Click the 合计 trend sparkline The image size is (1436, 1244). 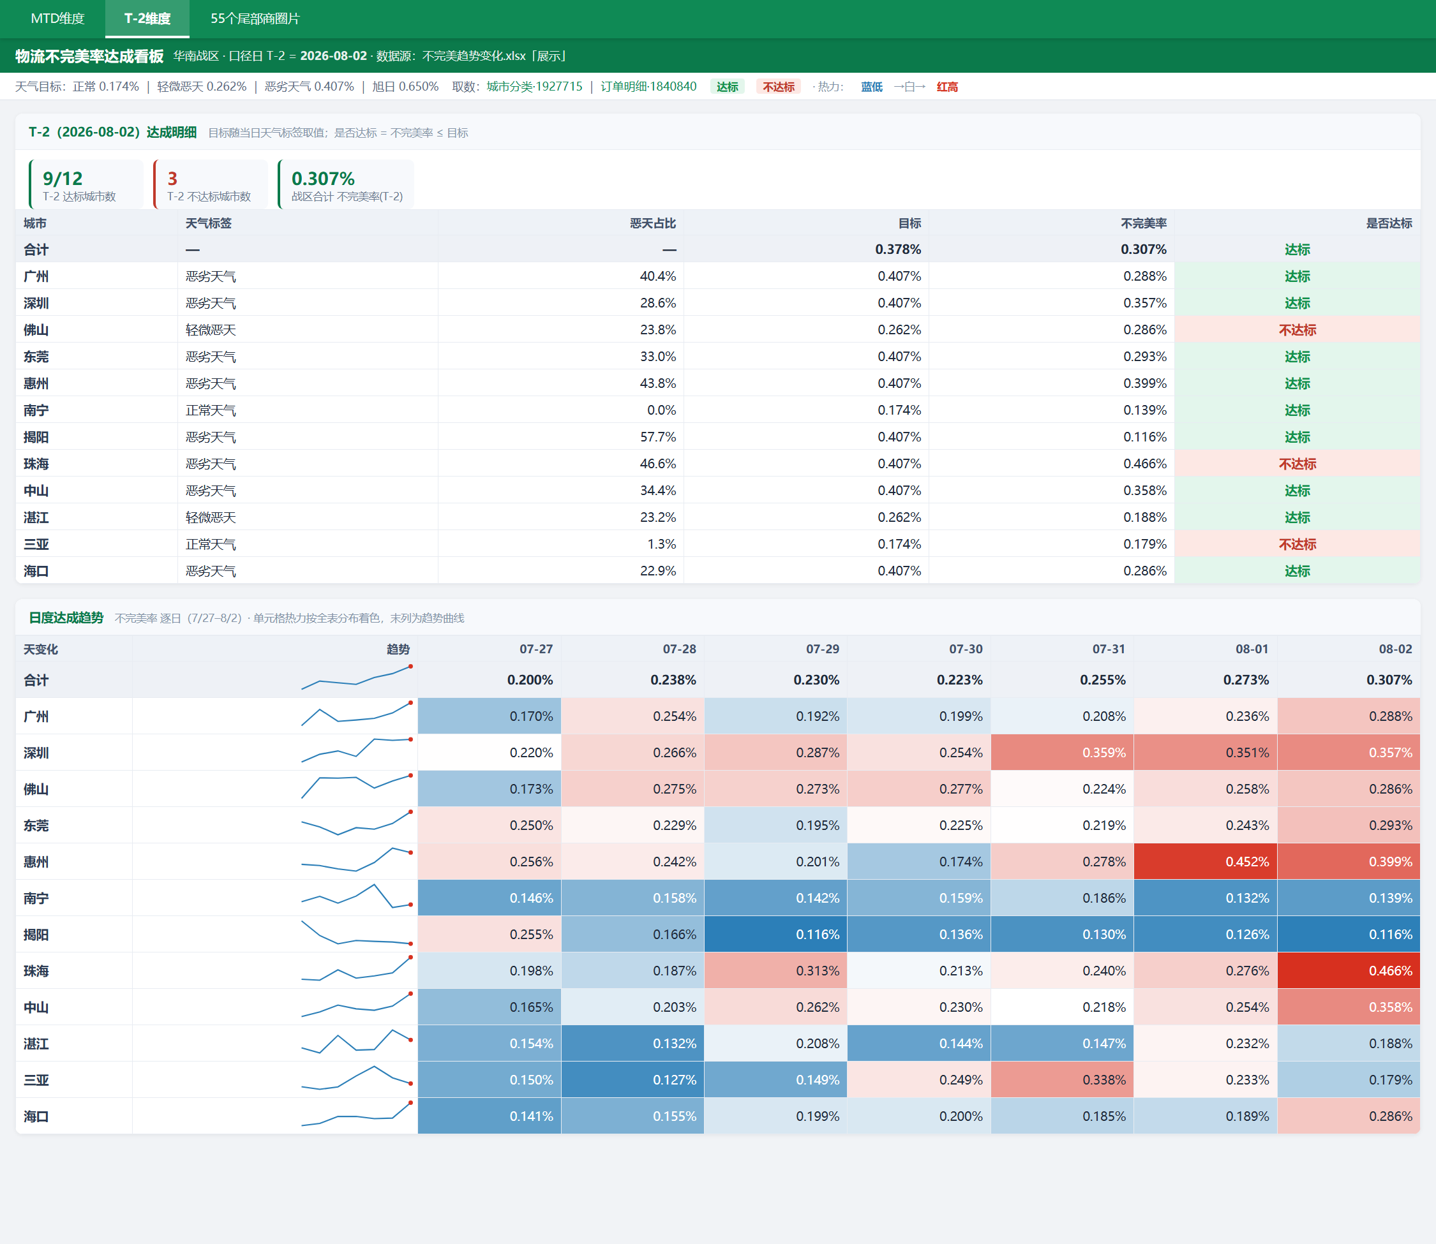point(356,678)
